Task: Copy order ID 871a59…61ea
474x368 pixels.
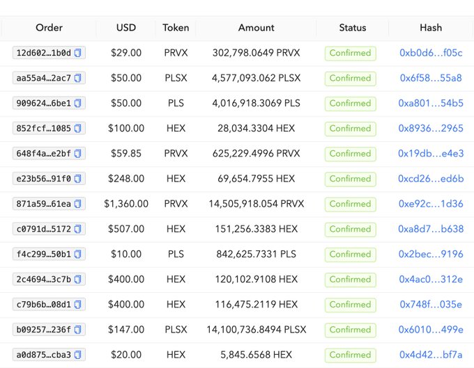Action: click(77, 204)
